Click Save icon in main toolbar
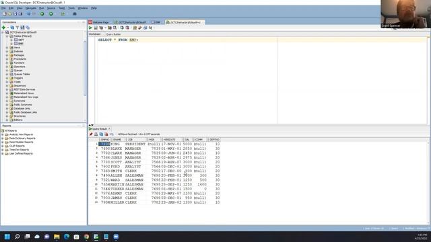The height and width of the screenshot is (242, 431). pos(15,13)
